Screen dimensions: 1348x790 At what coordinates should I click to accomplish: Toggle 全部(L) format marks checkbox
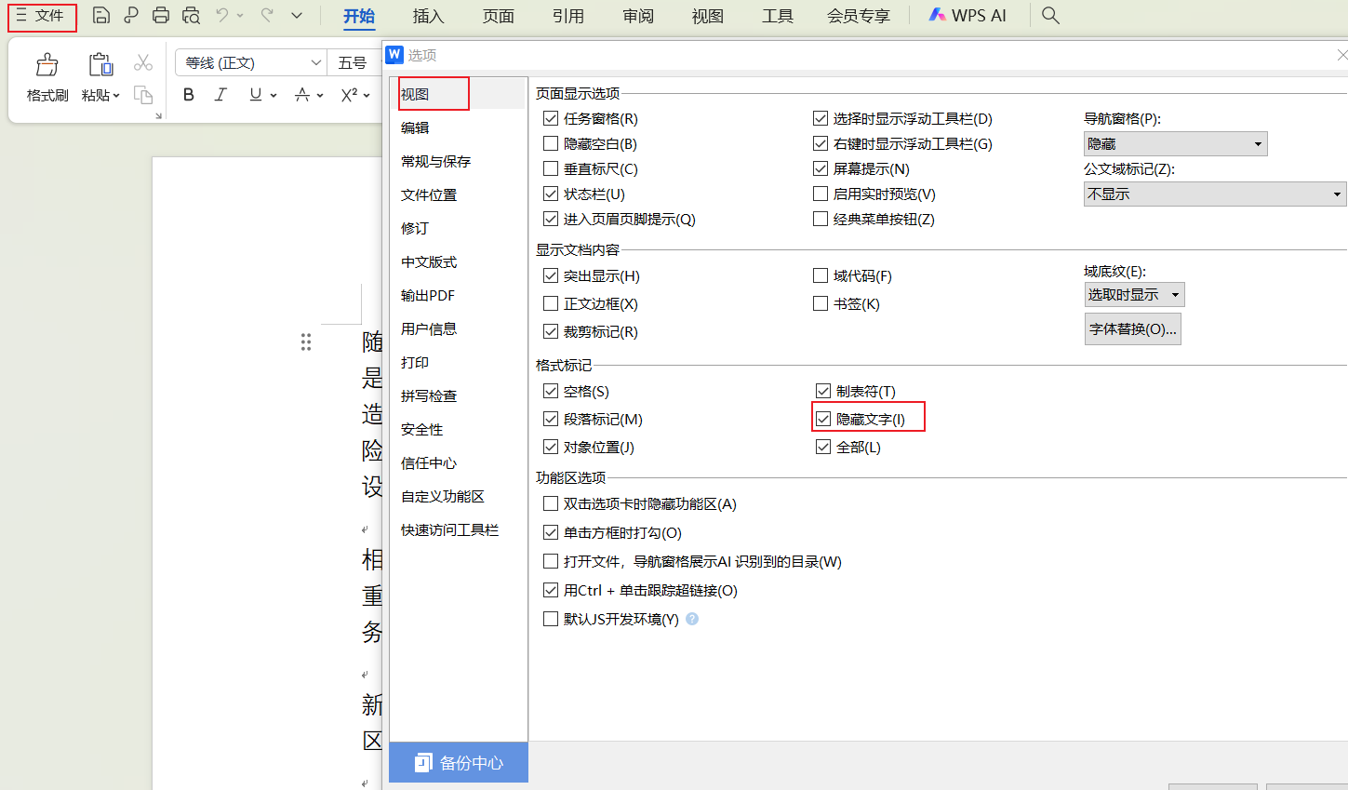point(823,447)
